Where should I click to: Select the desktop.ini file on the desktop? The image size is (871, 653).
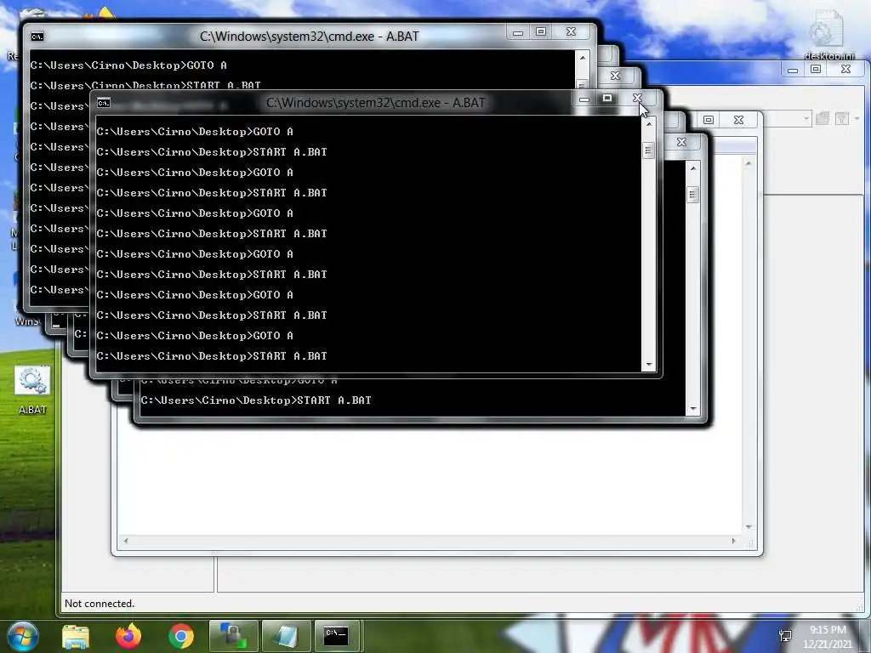[x=828, y=34]
